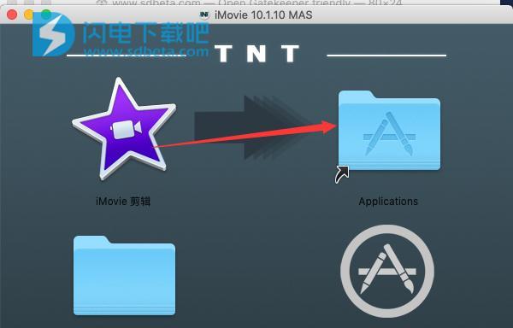Screen dimensions: 513x328
Task: Select the "iMovie 剪辑" file label
Action: coord(123,202)
